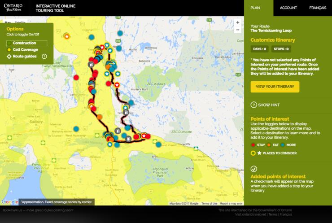Open the Plan tab
332x223 pixels.
pos(255,8)
